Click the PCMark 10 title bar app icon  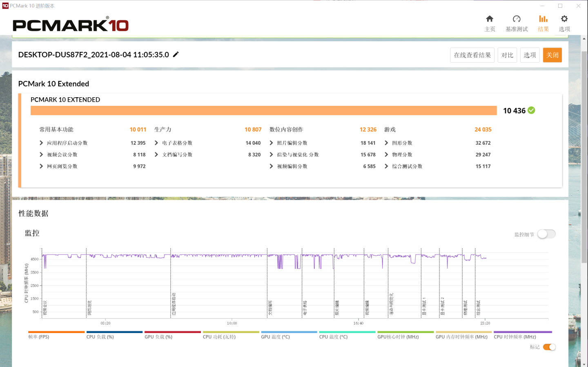tap(5, 6)
